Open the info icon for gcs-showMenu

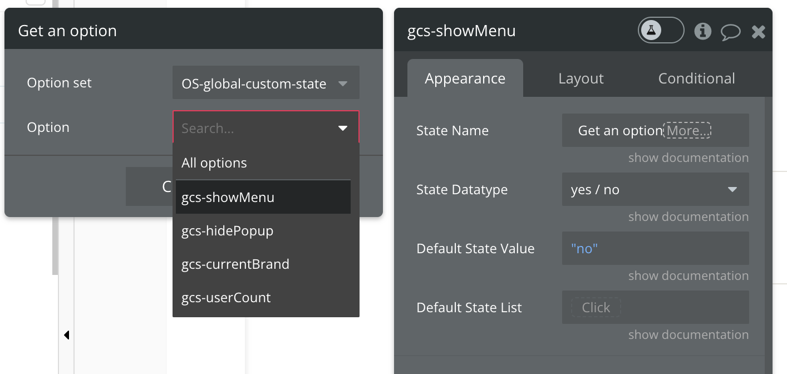pos(703,31)
